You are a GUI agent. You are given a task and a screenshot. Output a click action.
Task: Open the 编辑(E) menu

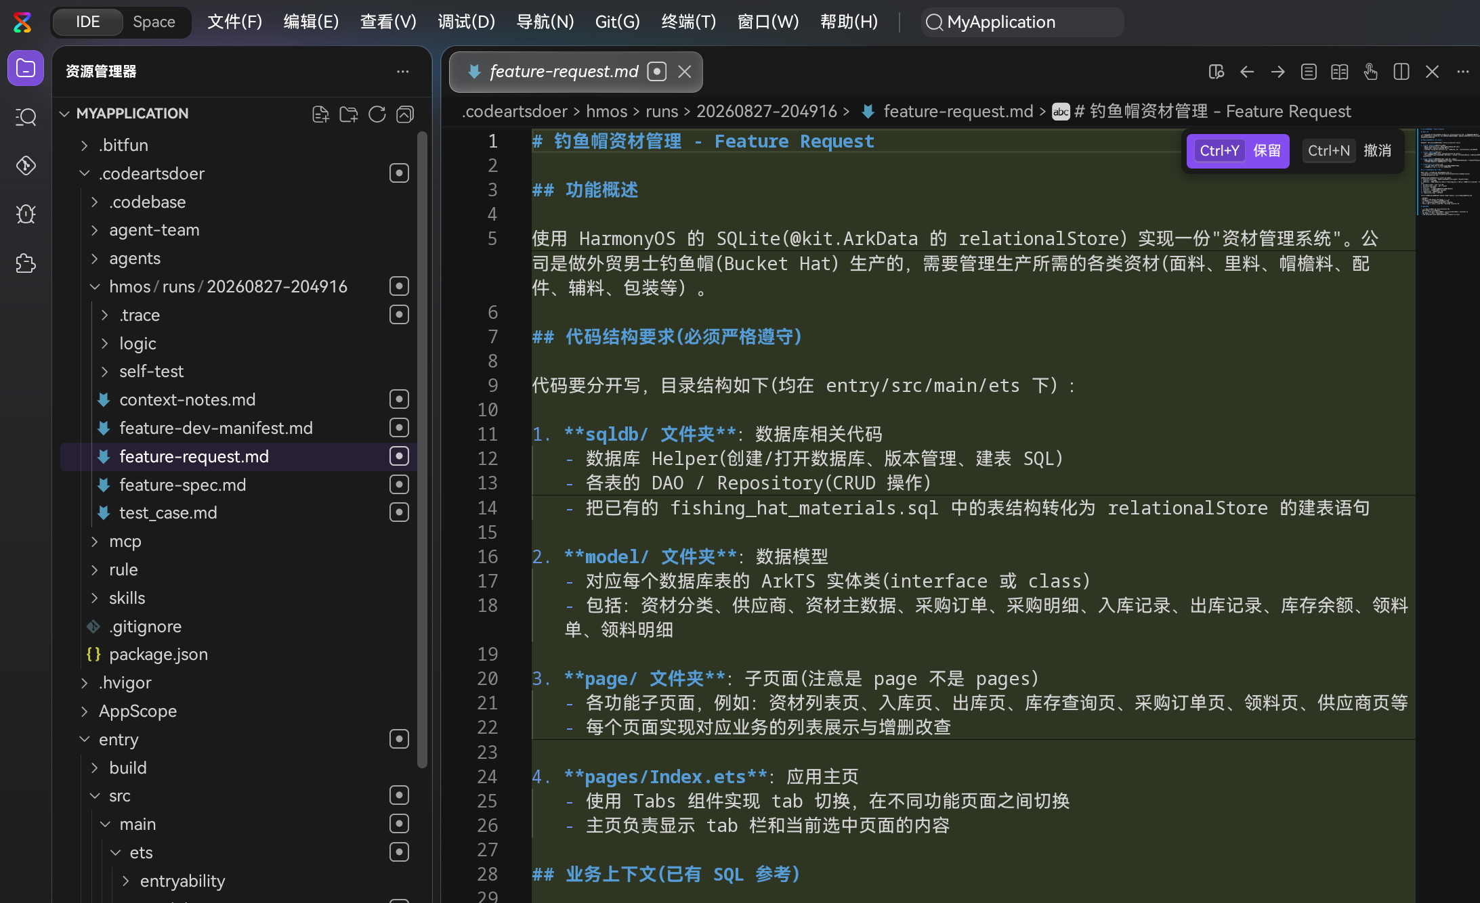pyautogui.click(x=311, y=22)
